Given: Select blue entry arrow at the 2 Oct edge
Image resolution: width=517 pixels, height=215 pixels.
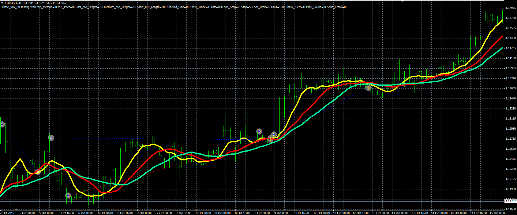Looking at the screenshot, I should click(x=2, y=124).
